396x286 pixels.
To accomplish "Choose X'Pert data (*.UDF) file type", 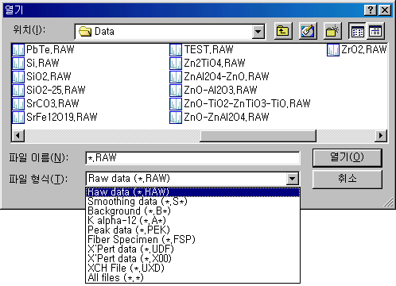I will 192,249.
